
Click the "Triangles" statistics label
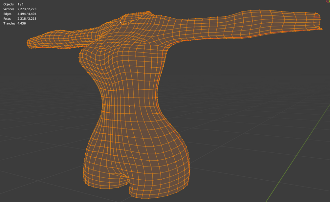click(9, 23)
